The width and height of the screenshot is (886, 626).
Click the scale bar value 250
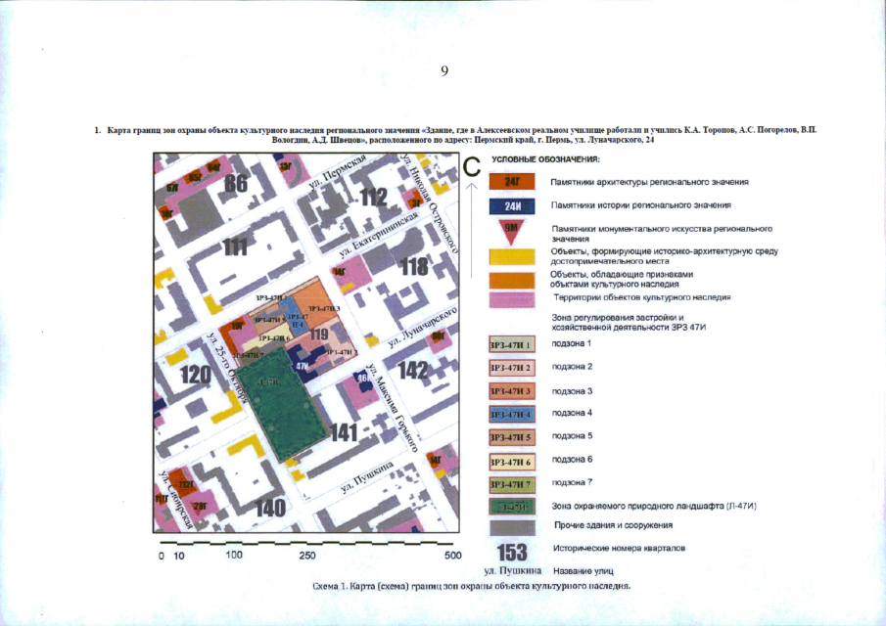[306, 556]
